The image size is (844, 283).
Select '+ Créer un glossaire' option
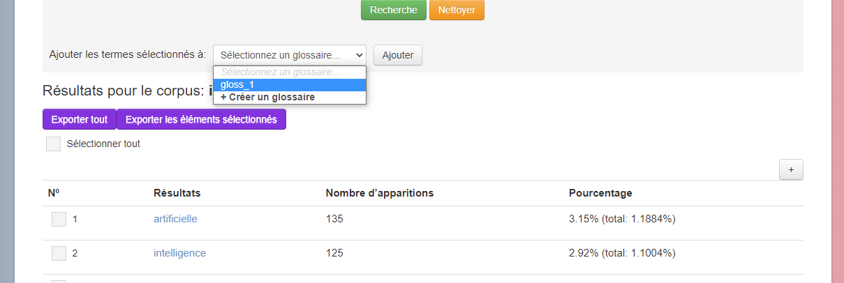[x=289, y=98]
